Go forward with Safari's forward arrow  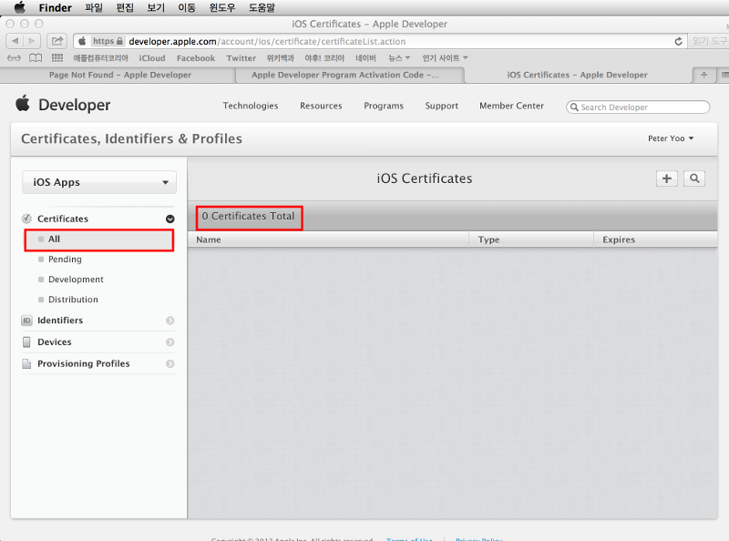32,41
